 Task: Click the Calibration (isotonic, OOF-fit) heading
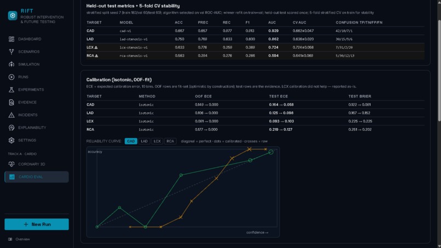pos(119,80)
